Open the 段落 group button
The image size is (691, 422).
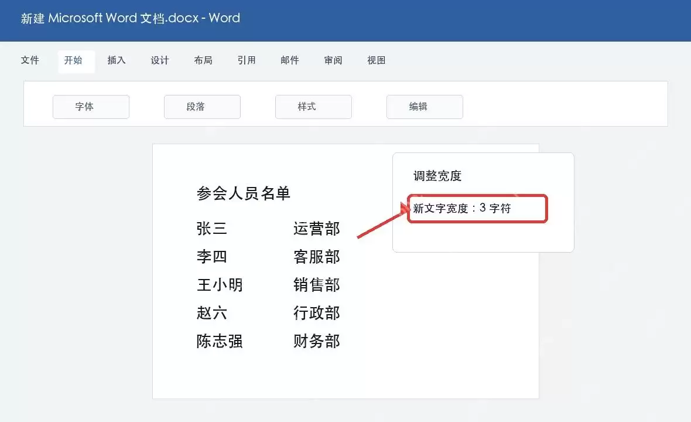click(202, 107)
